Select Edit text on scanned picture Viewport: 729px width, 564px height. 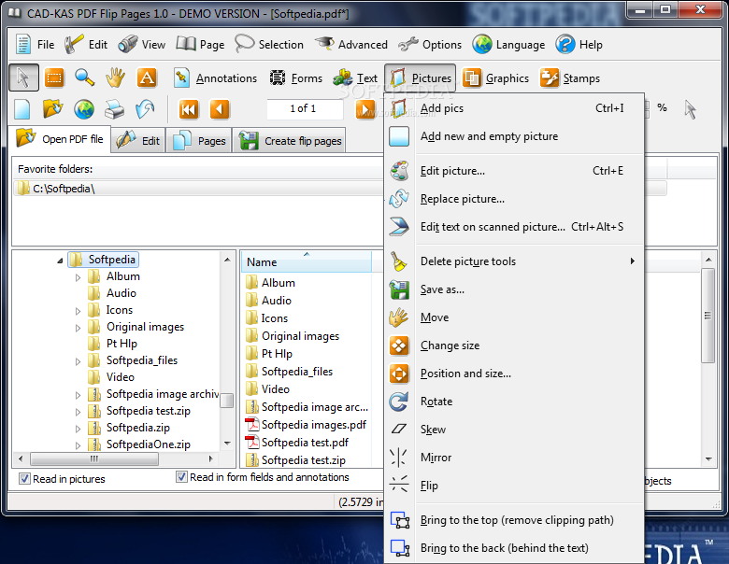coord(514,227)
